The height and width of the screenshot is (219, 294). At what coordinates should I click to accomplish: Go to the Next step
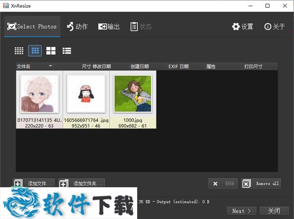tap(241, 211)
